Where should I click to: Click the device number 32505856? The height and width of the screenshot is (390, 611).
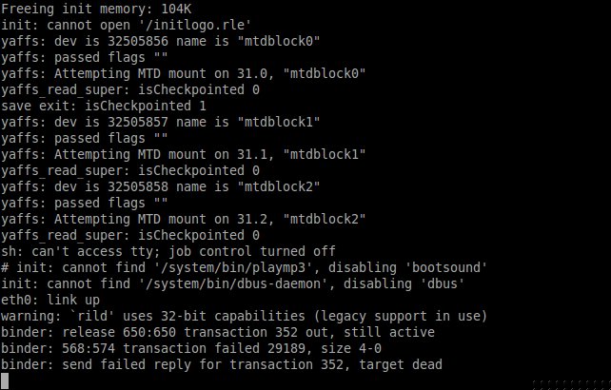coord(138,41)
